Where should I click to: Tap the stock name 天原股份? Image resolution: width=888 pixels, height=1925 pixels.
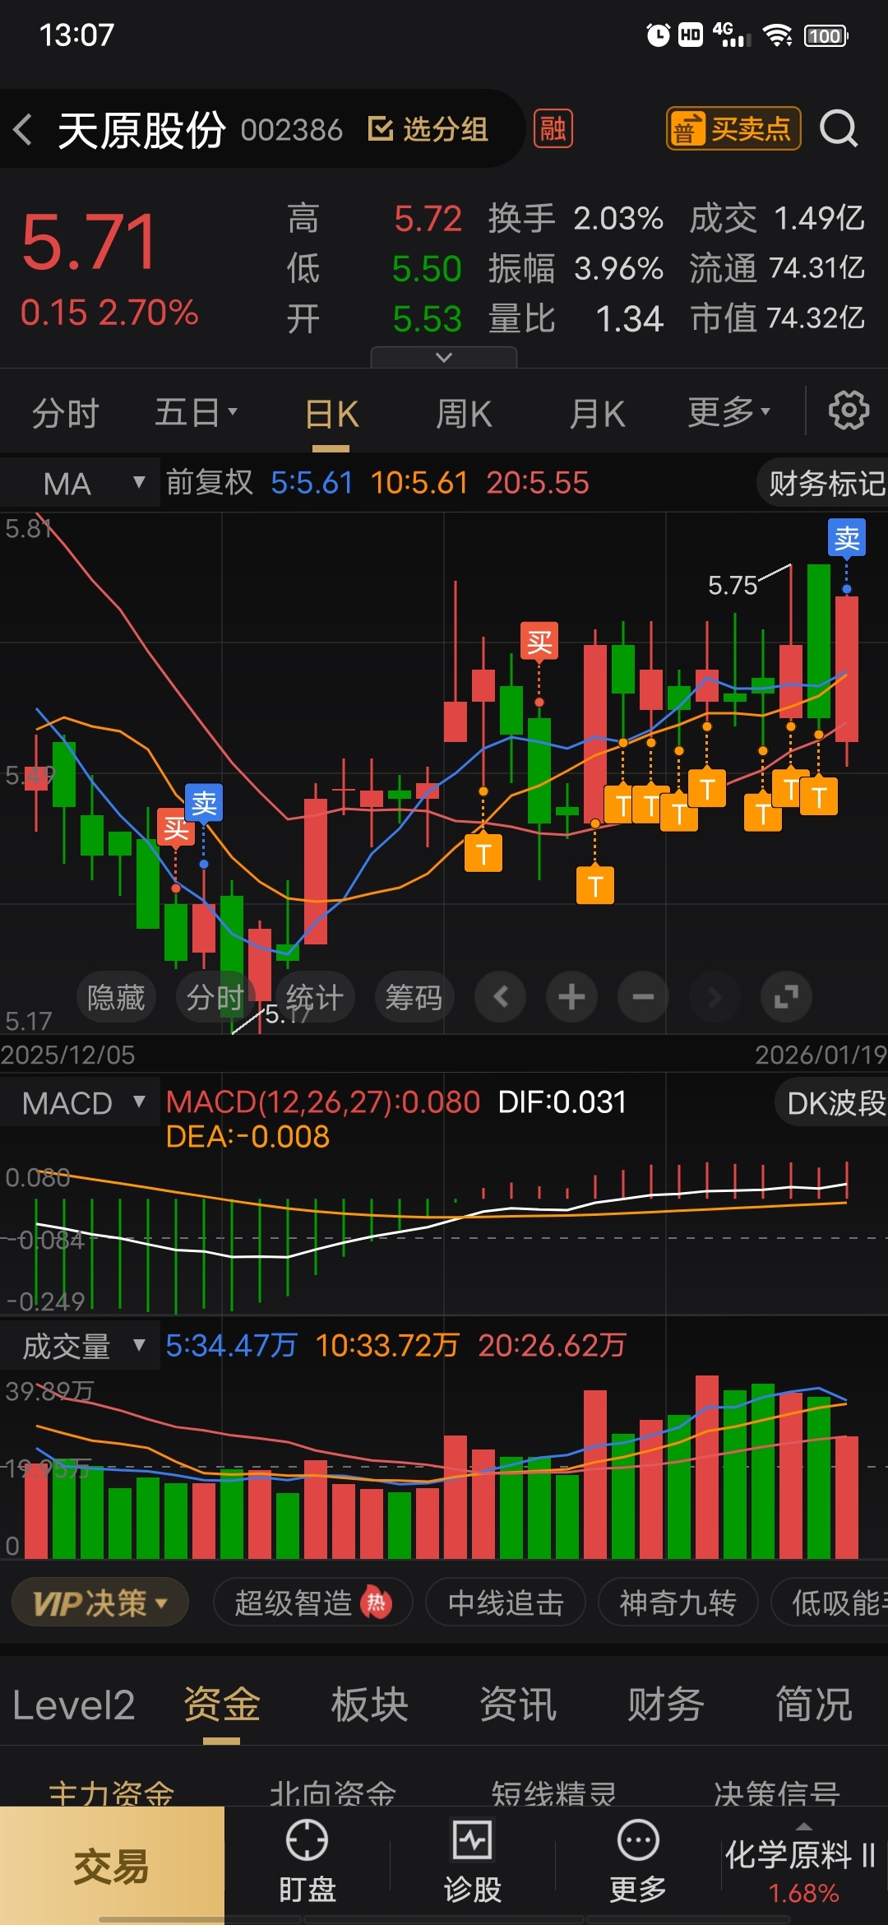click(141, 130)
